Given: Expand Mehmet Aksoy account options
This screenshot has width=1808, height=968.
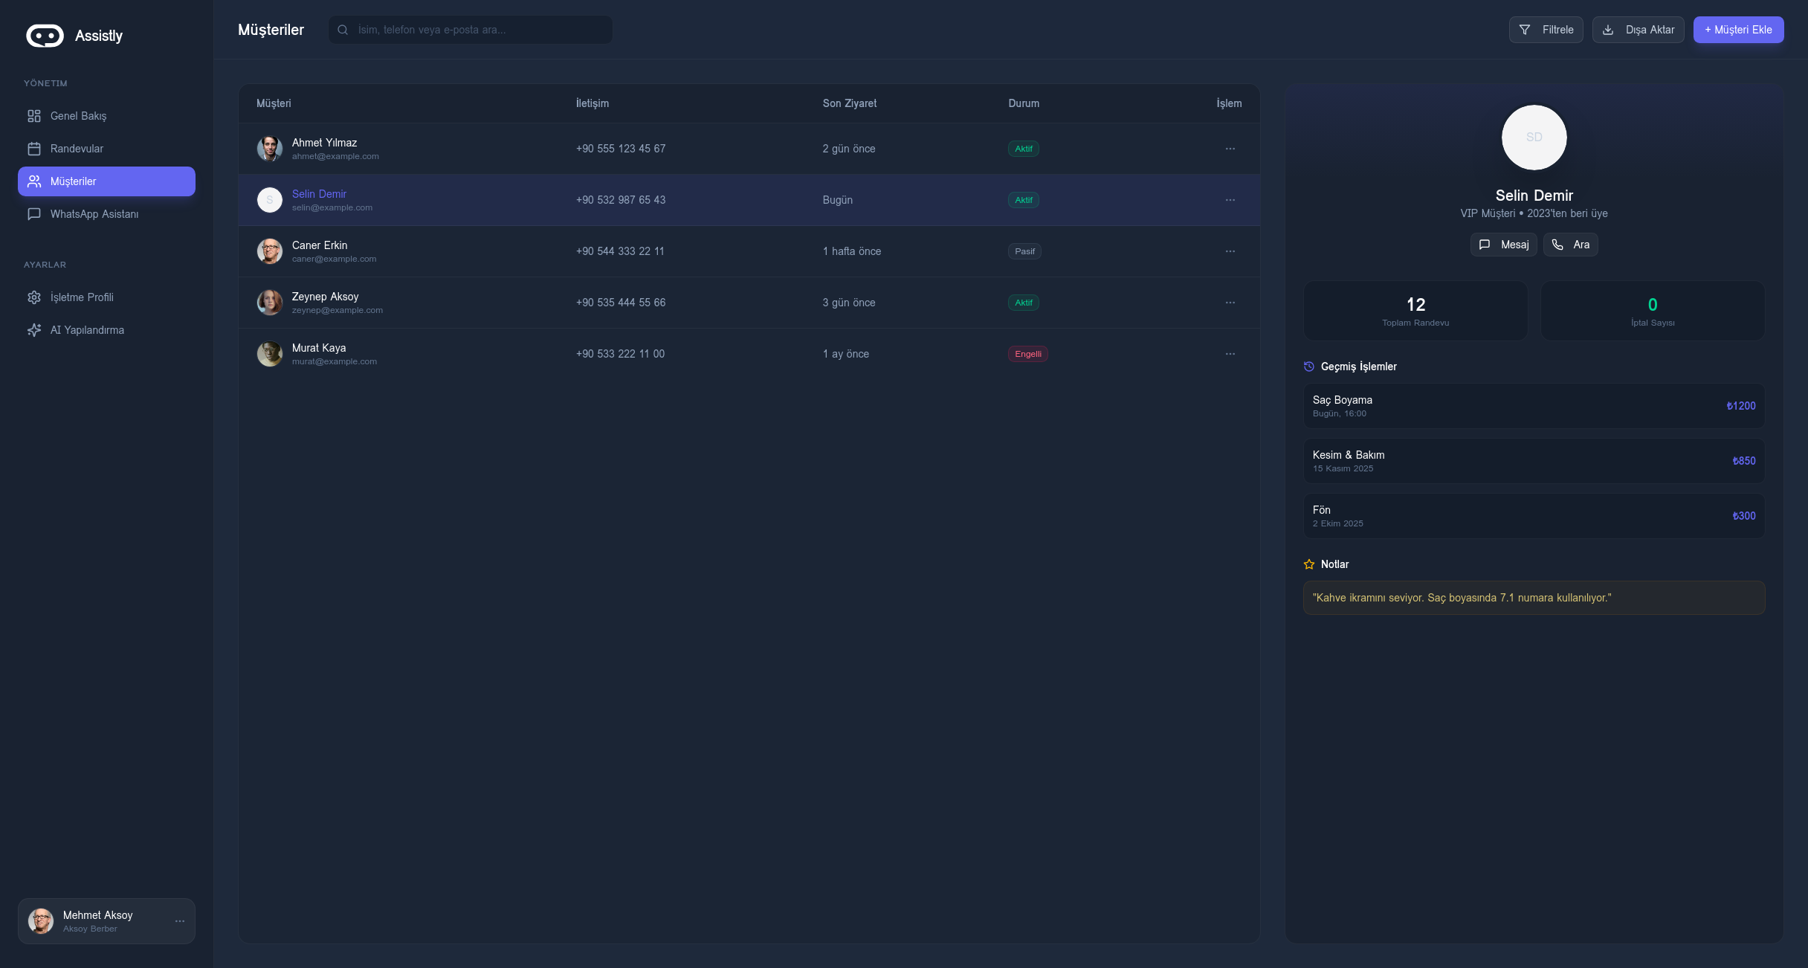Looking at the screenshot, I should [x=180, y=921].
